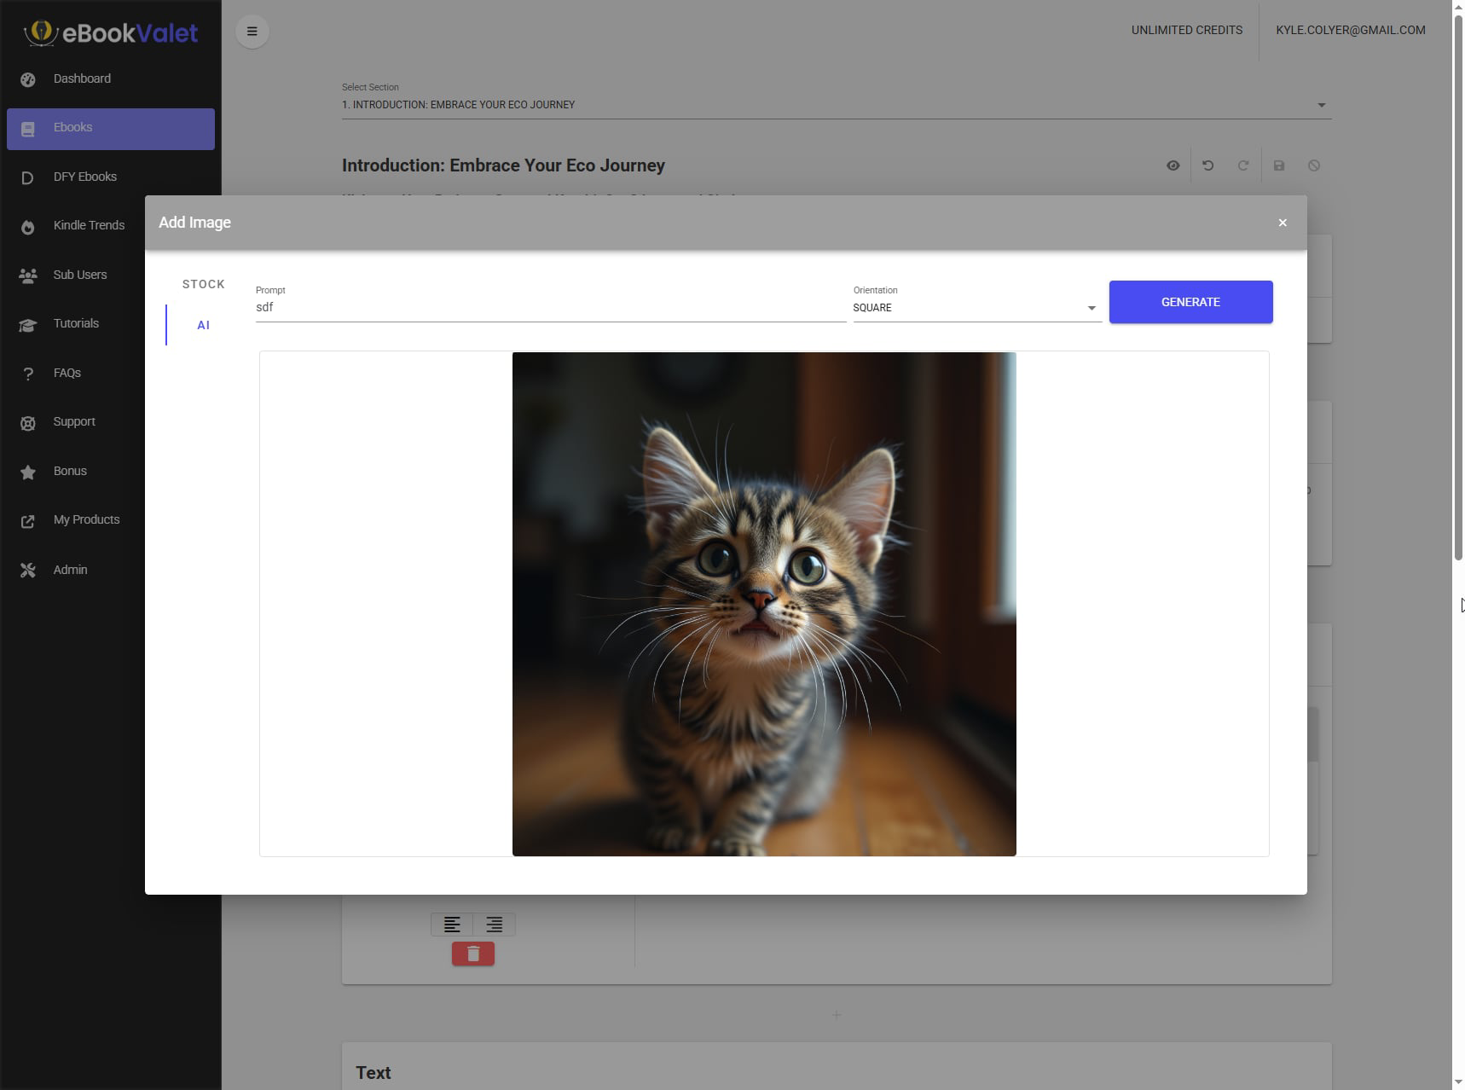Select the right align icon
1465x1090 pixels.
click(x=494, y=925)
